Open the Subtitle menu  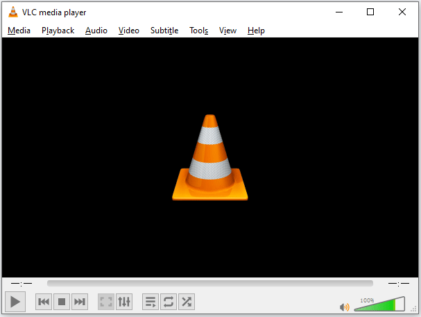(x=164, y=31)
